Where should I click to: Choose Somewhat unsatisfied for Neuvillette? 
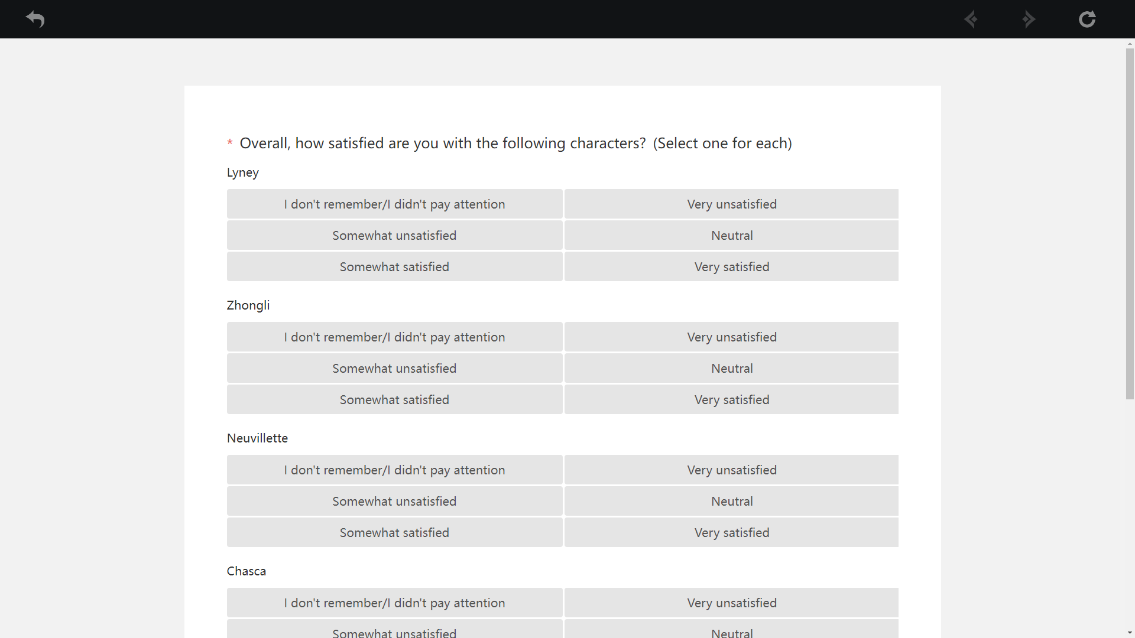click(394, 502)
